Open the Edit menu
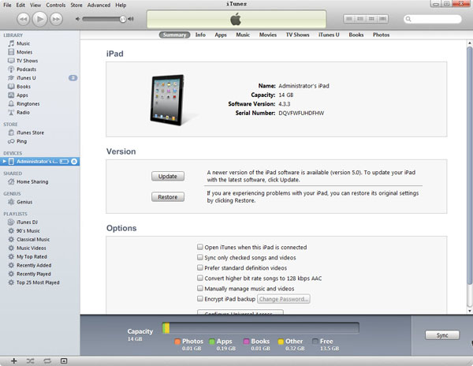 20,6
